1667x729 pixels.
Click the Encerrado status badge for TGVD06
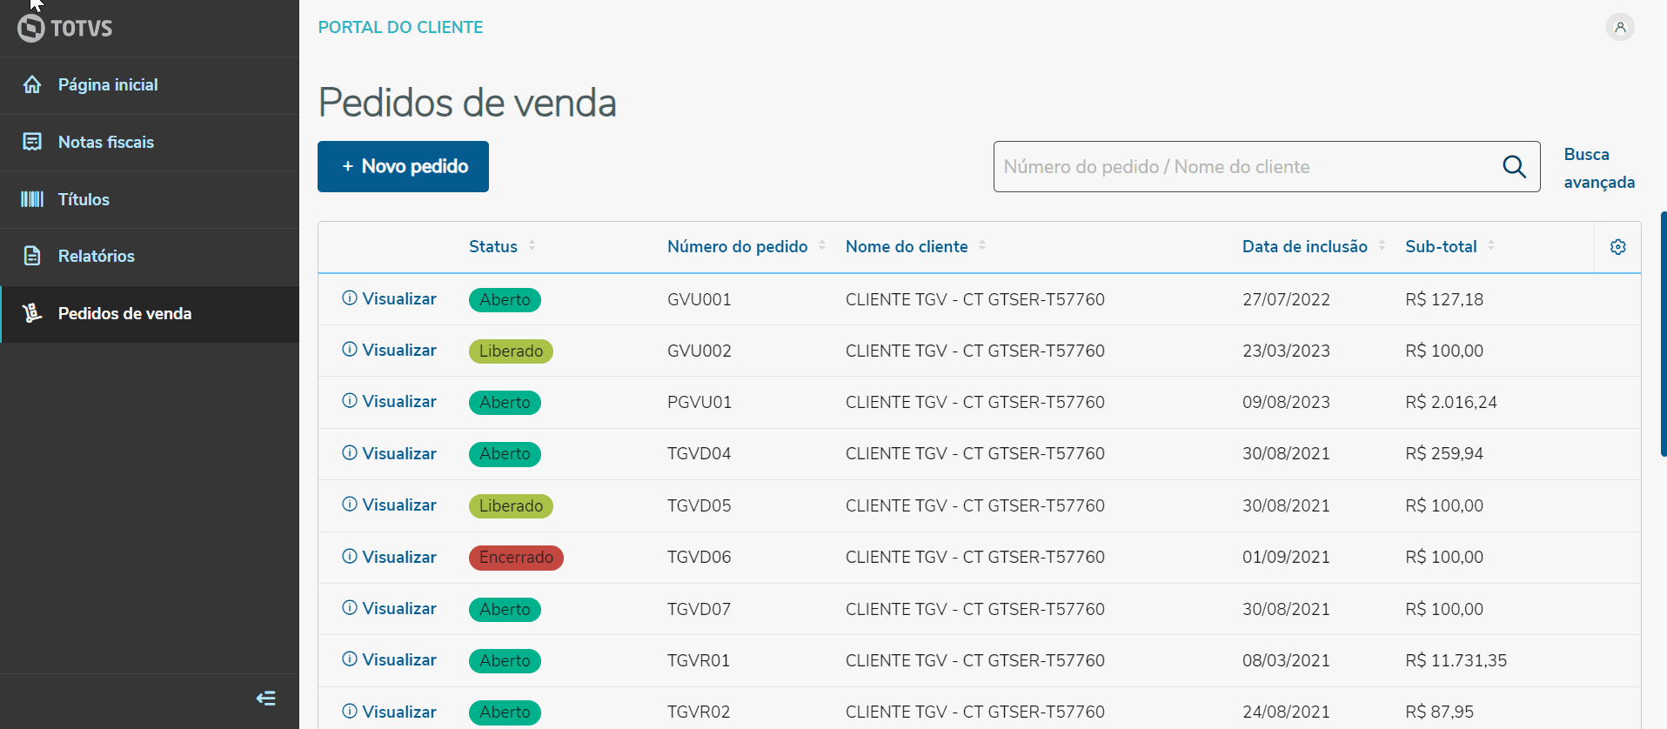(x=516, y=558)
